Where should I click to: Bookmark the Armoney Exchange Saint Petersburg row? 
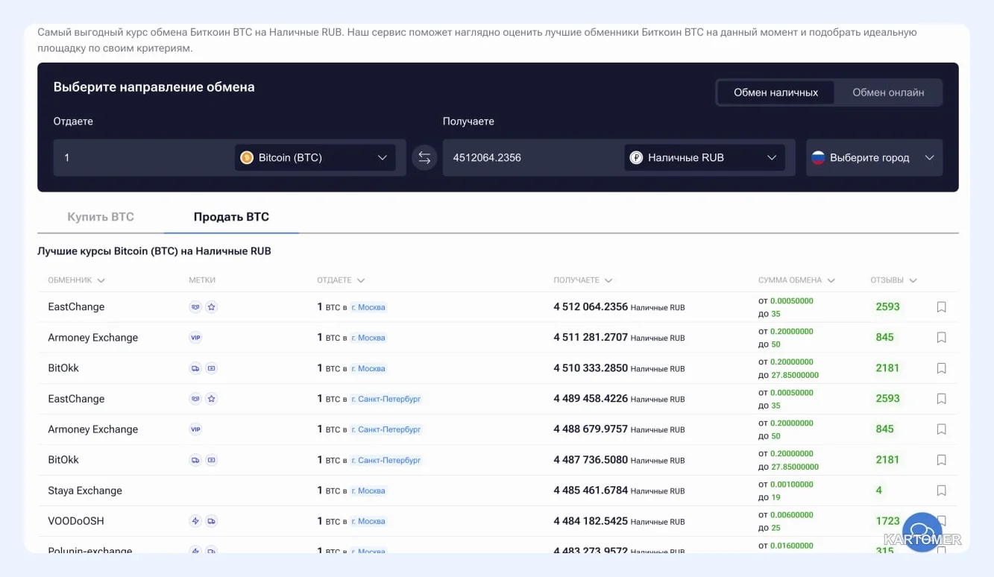click(941, 429)
